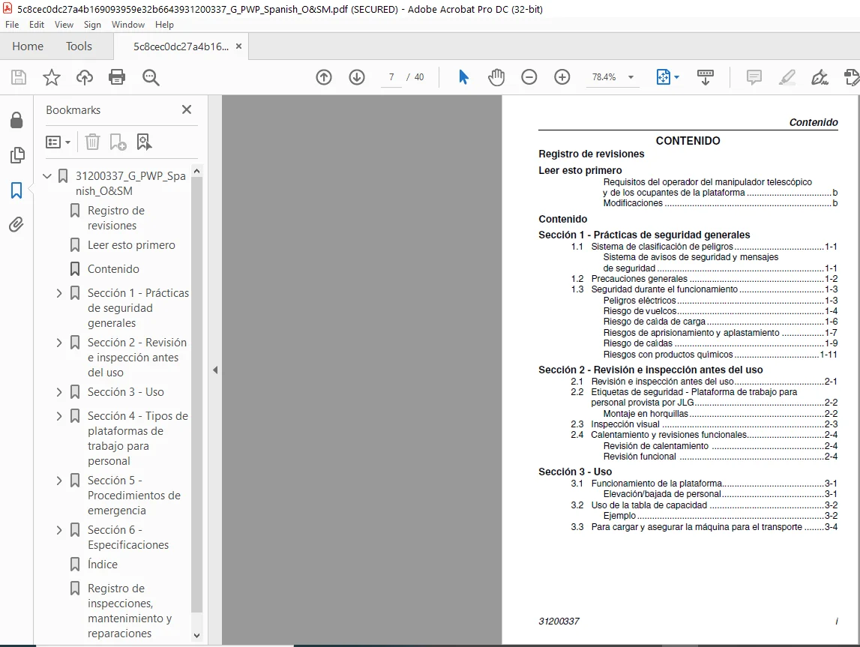Expand Sección 4 bookmark
This screenshot has height=647, width=860.
pos(59,416)
